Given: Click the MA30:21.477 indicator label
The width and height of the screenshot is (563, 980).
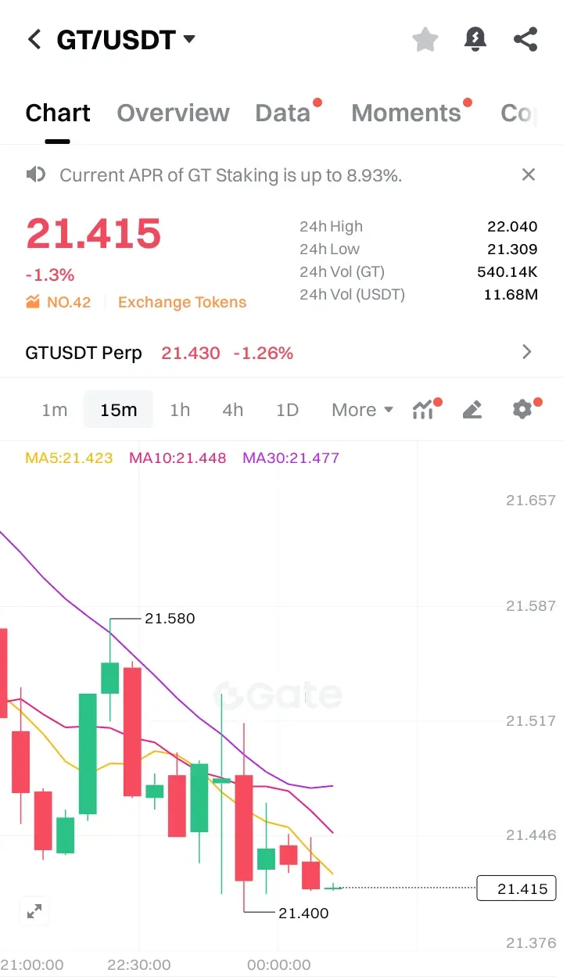Looking at the screenshot, I should pyautogui.click(x=291, y=458).
